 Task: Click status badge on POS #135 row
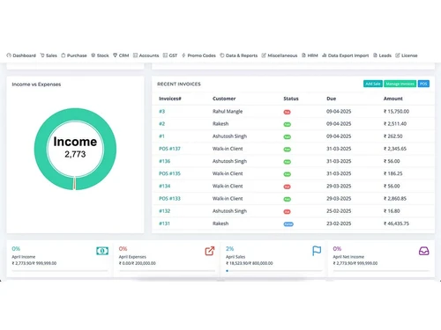point(287,174)
